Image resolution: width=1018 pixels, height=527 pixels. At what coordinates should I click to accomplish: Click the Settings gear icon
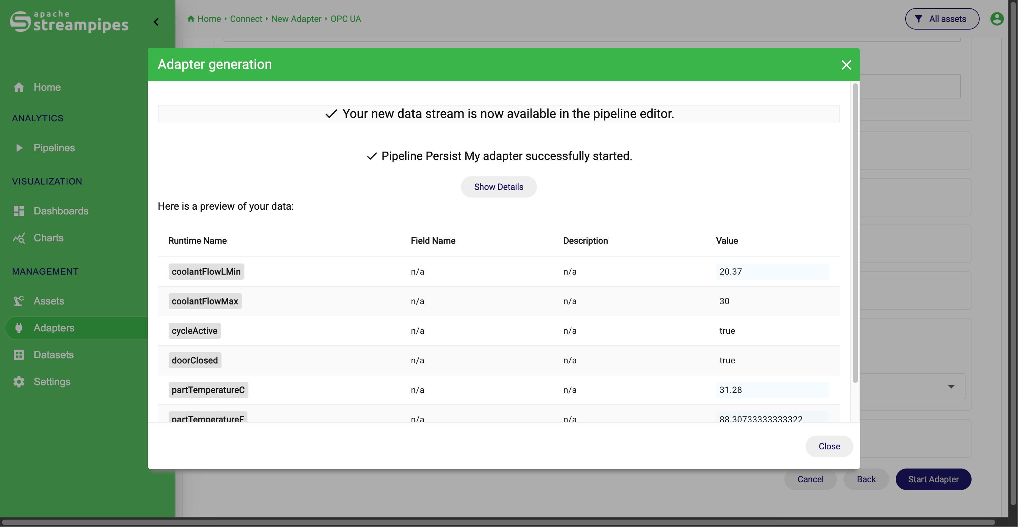tap(19, 381)
